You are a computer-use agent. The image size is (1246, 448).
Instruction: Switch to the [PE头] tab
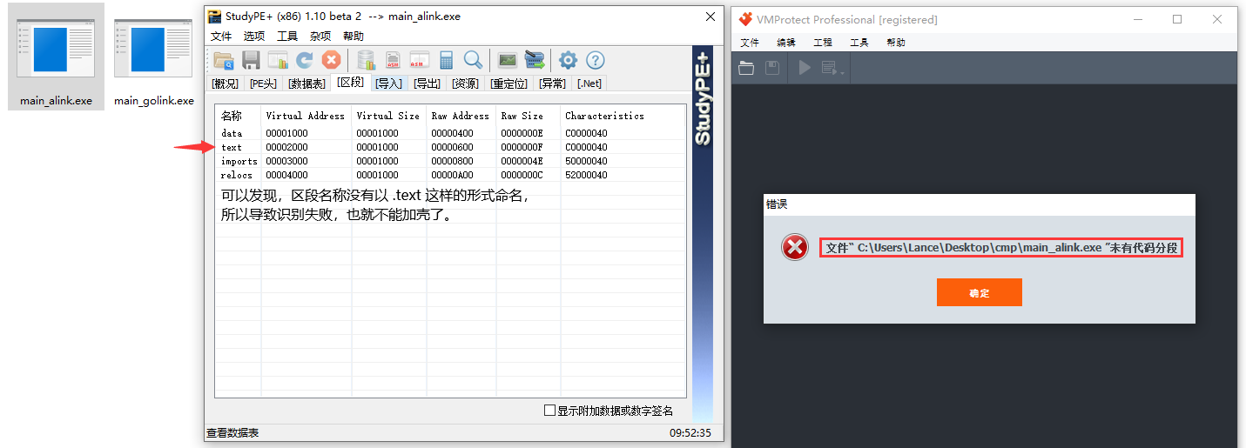(x=263, y=84)
